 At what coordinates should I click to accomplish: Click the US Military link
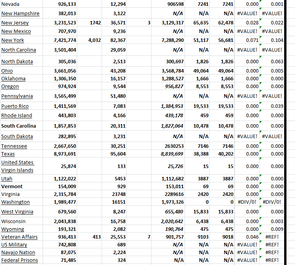(14, 245)
